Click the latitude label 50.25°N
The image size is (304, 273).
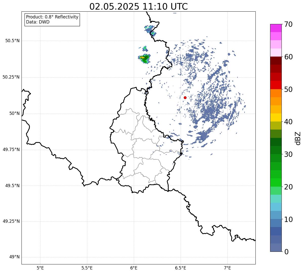tap(11, 77)
